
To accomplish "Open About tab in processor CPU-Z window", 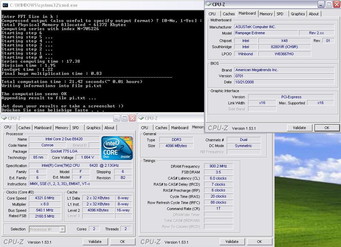I will [x=109, y=128].
